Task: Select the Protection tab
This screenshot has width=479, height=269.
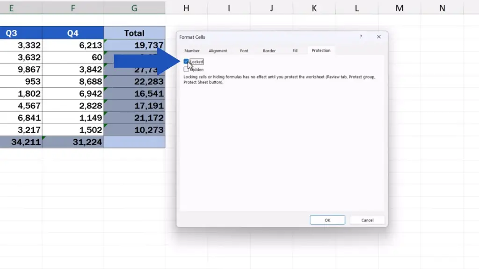Action: coord(321,50)
